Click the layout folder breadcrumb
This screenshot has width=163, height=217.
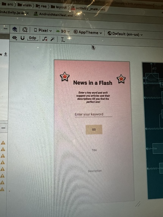(x=59, y=7)
